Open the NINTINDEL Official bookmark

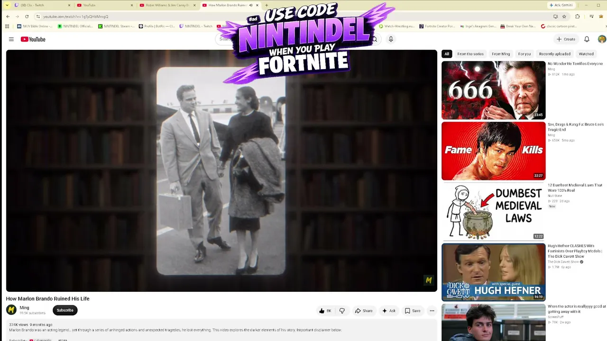(x=76, y=27)
